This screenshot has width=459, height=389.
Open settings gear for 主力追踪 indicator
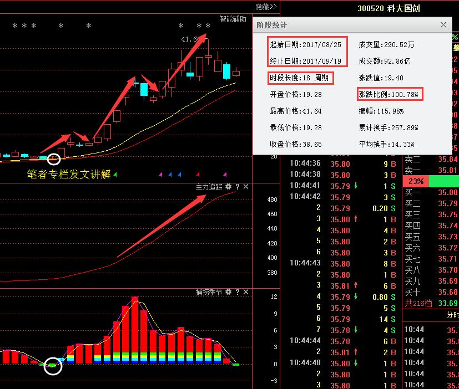(x=228, y=187)
